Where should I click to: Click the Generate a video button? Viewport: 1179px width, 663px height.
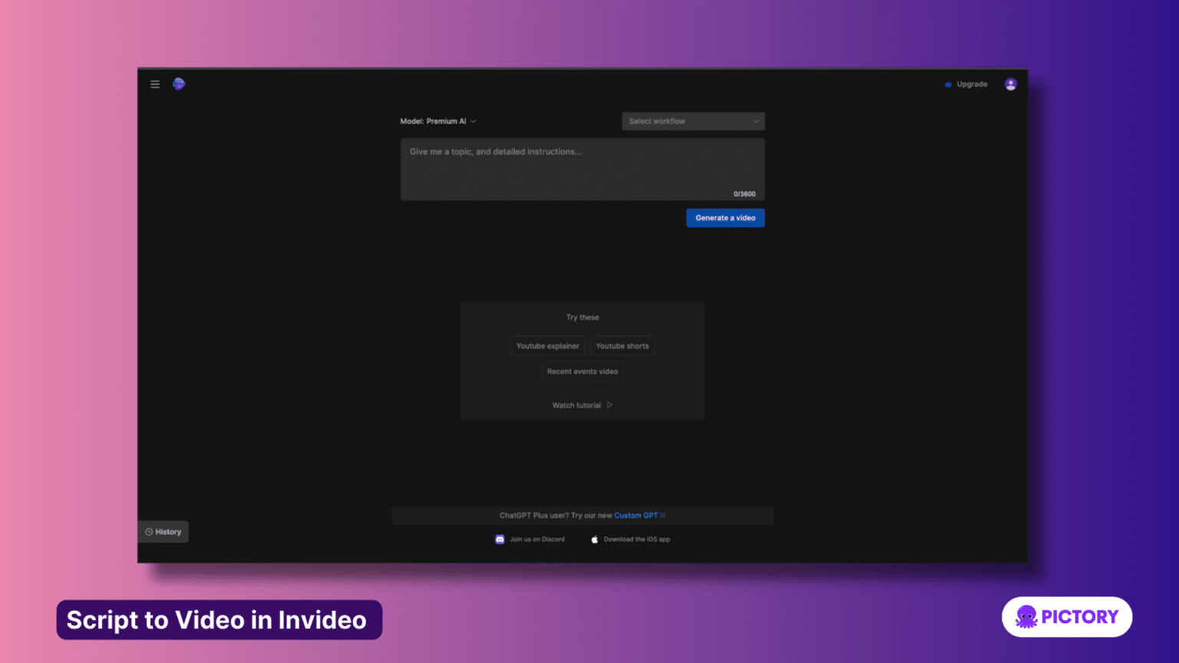725,217
